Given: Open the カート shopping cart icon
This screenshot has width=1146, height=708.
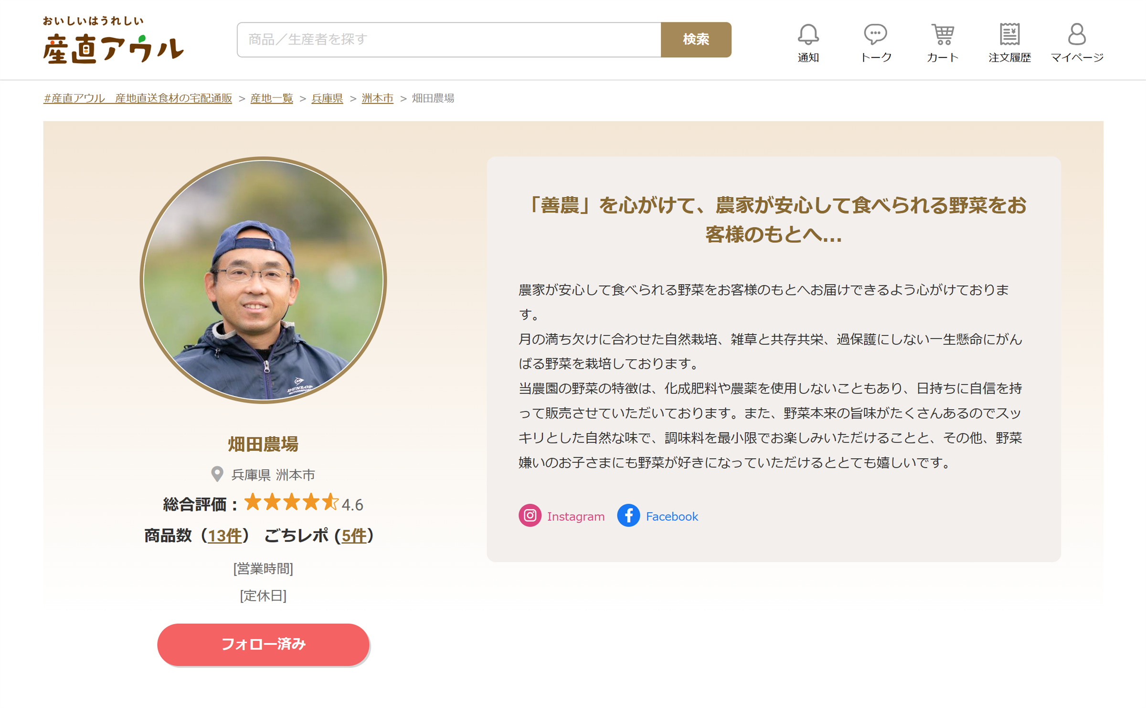Looking at the screenshot, I should [943, 34].
